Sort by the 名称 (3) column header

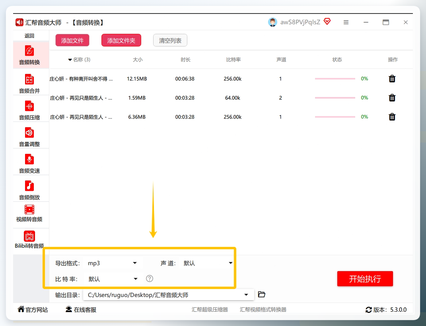[x=79, y=60]
